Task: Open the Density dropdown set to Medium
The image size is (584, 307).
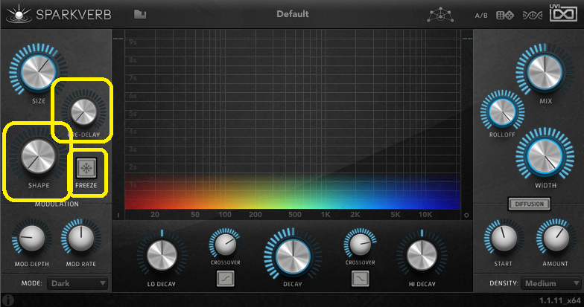Action: pos(550,283)
